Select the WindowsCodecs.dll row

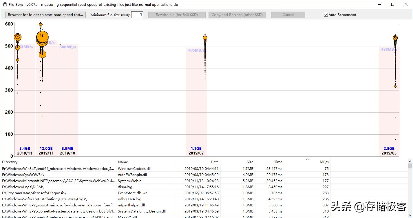[x=134, y=168]
